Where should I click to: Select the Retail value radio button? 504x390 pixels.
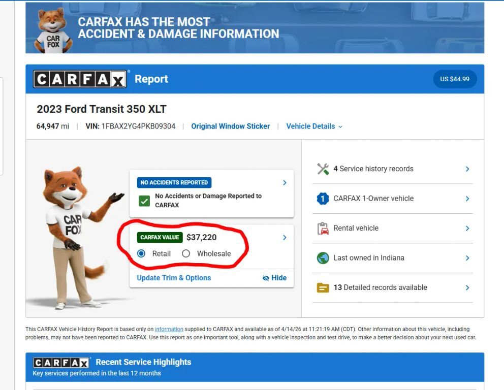coord(141,253)
